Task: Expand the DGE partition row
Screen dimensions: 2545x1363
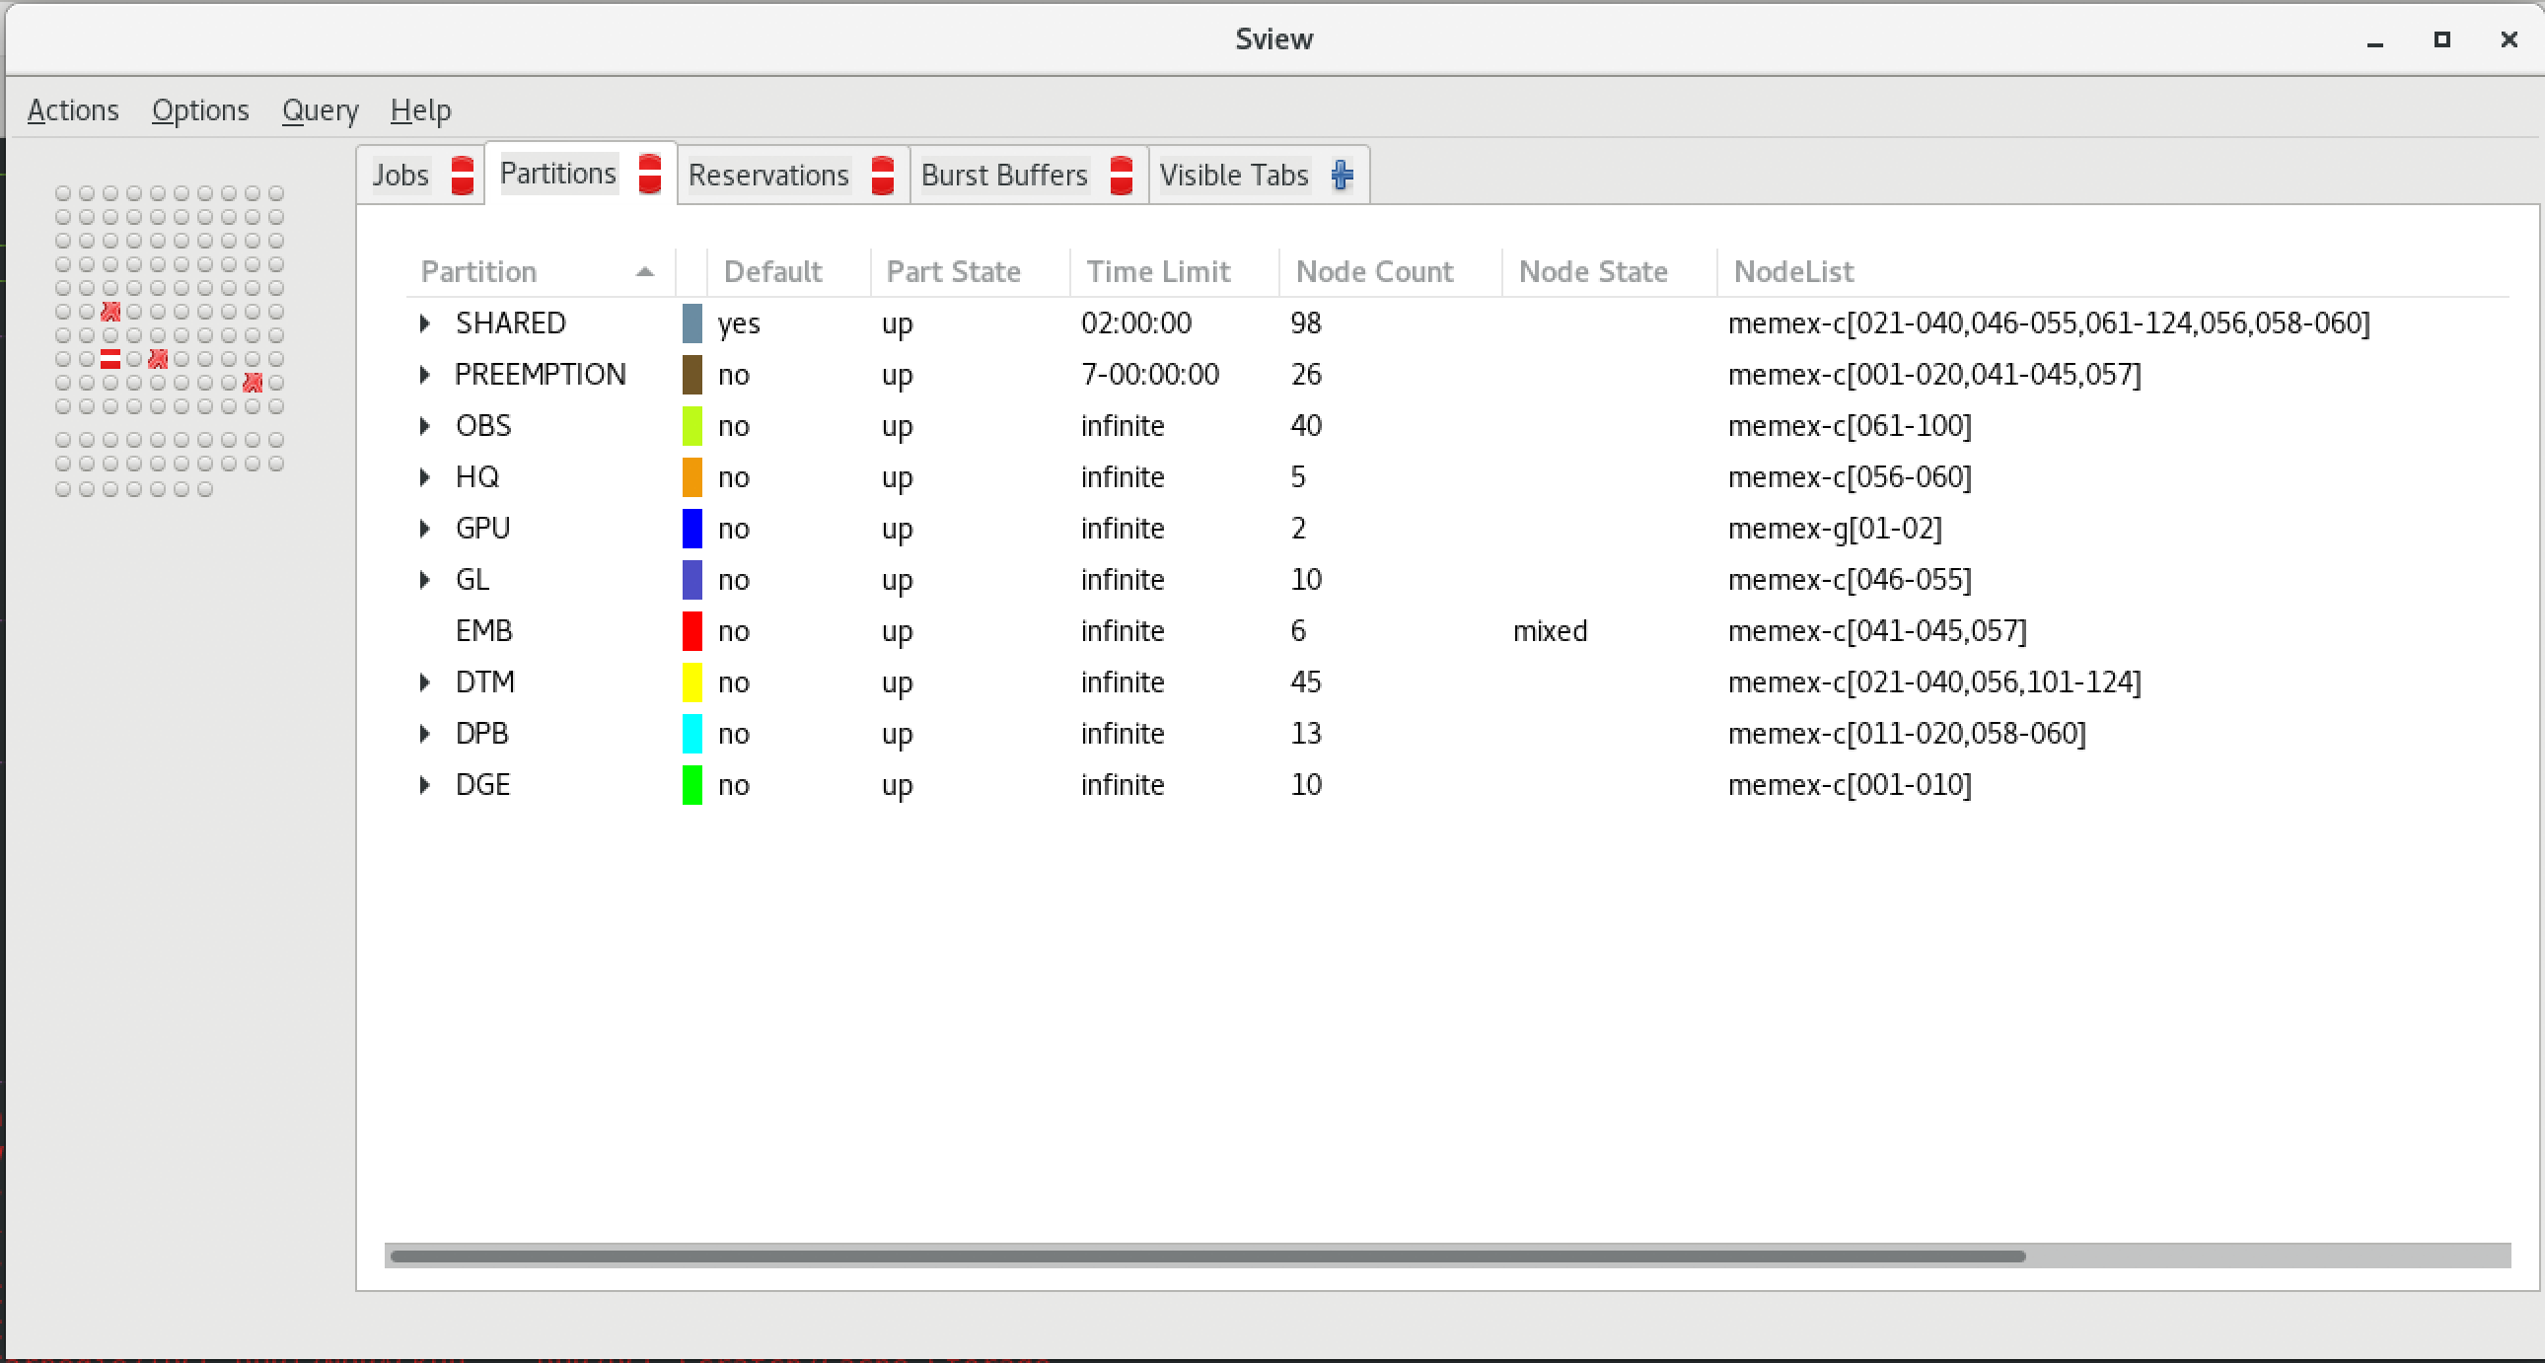Action: point(425,785)
